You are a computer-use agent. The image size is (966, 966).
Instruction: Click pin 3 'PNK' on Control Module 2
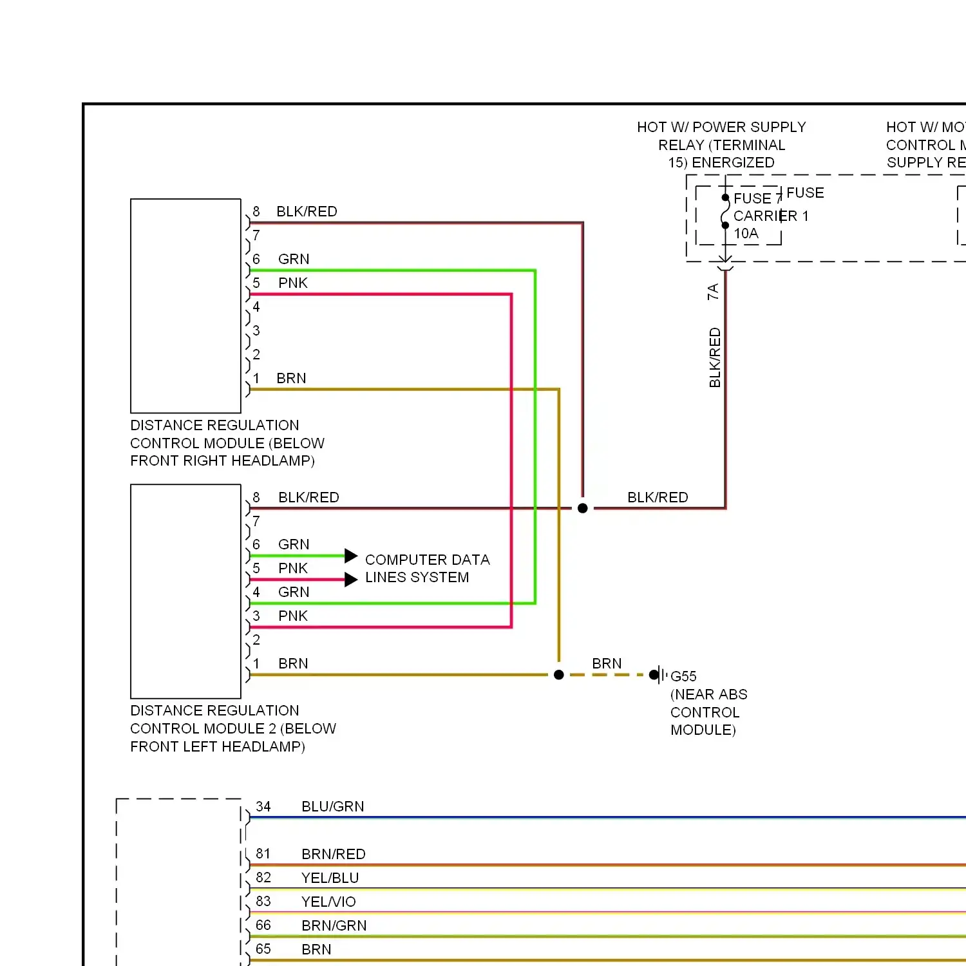[293, 616]
